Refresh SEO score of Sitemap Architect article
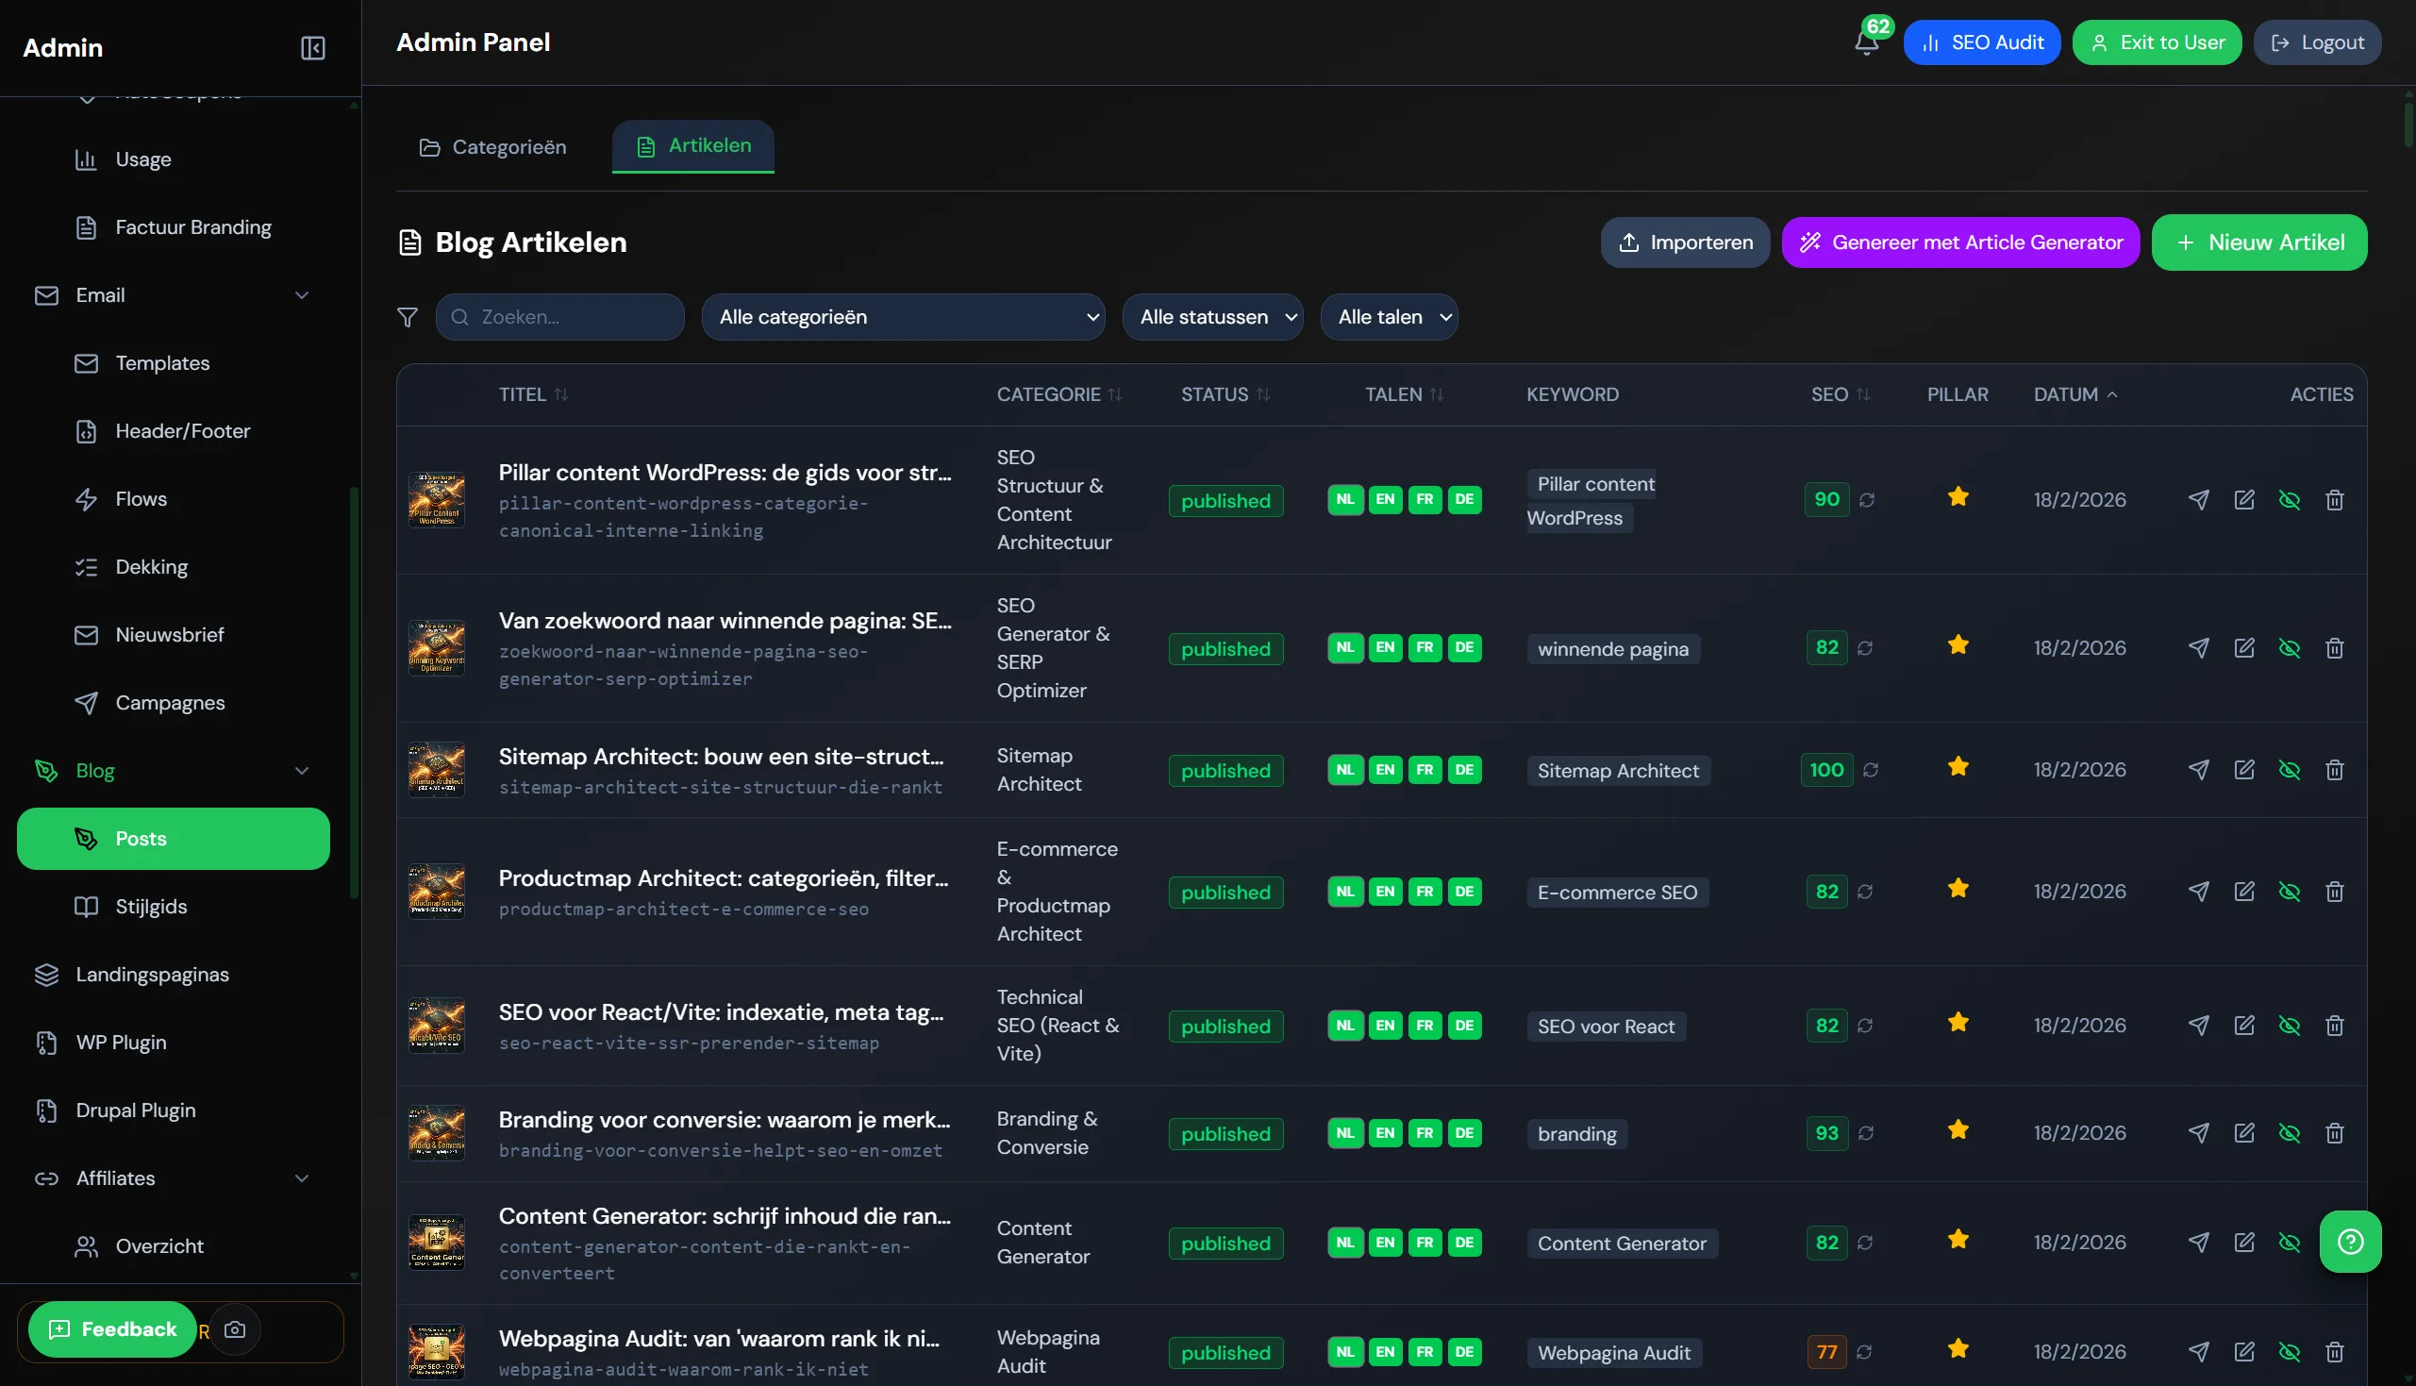 [1871, 770]
